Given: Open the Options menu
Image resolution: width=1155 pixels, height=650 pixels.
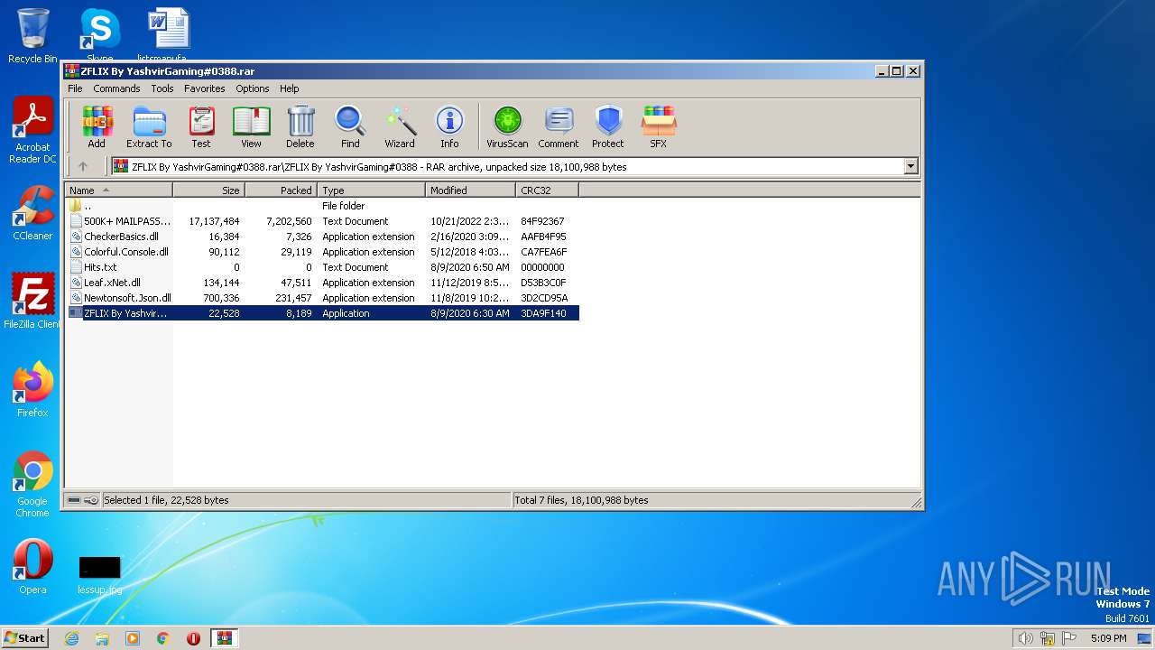Looking at the screenshot, I should [x=253, y=88].
